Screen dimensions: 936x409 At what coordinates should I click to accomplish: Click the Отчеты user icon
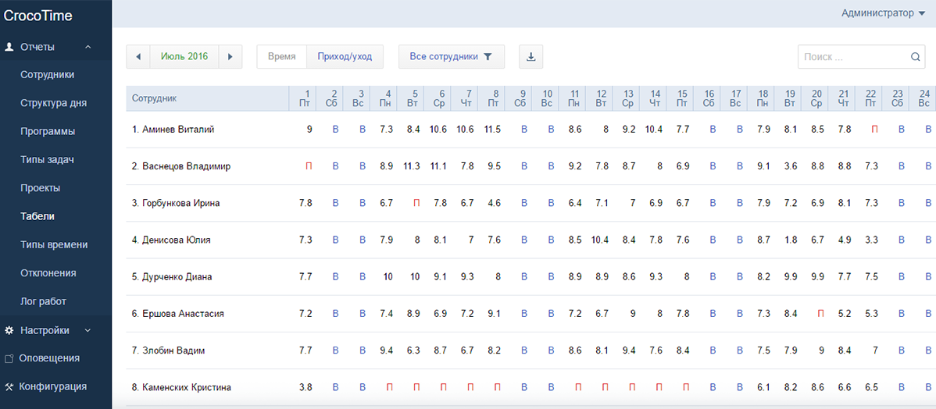pyautogui.click(x=9, y=47)
